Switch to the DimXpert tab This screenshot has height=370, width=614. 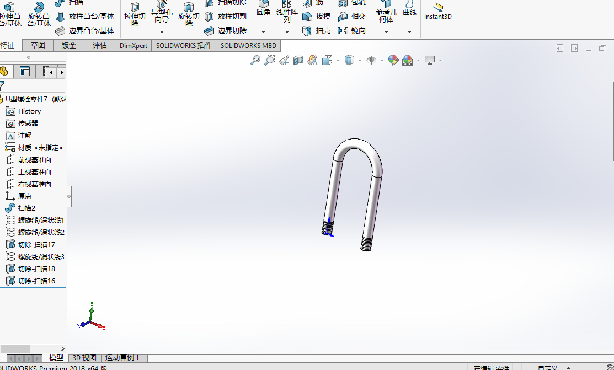coord(133,45)
